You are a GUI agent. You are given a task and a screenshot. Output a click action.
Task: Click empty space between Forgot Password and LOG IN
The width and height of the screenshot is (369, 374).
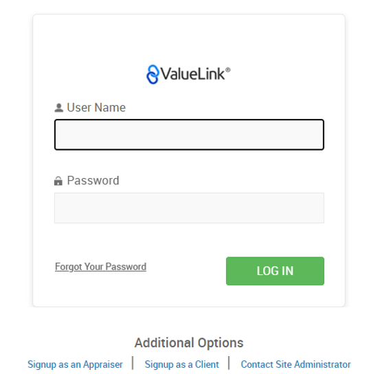click(186, 269)
